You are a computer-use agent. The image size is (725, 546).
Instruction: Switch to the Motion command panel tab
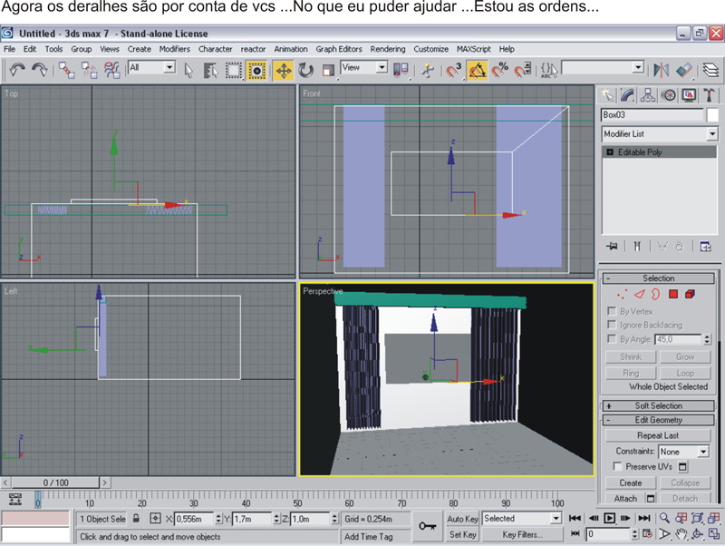(x=668, y=95)
